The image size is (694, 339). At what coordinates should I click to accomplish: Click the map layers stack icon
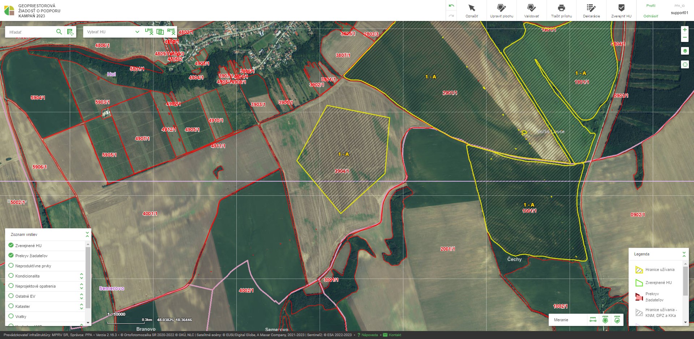coord(685,51)
